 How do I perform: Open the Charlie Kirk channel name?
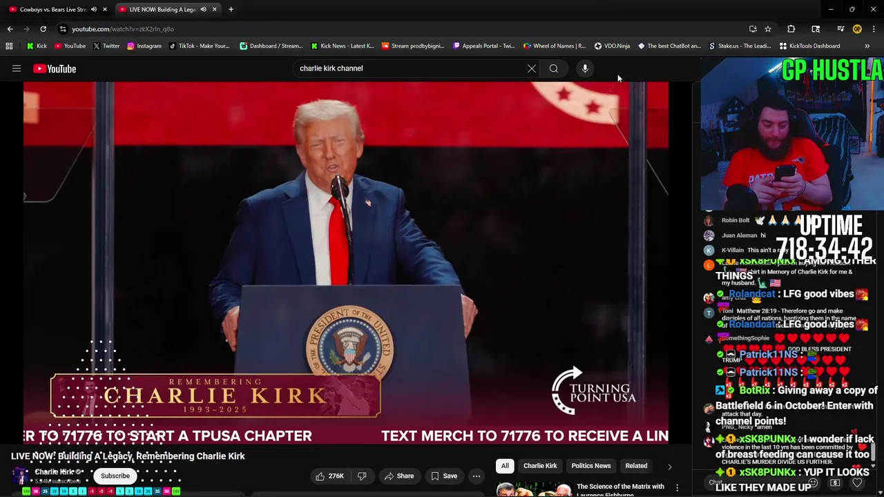55,472
